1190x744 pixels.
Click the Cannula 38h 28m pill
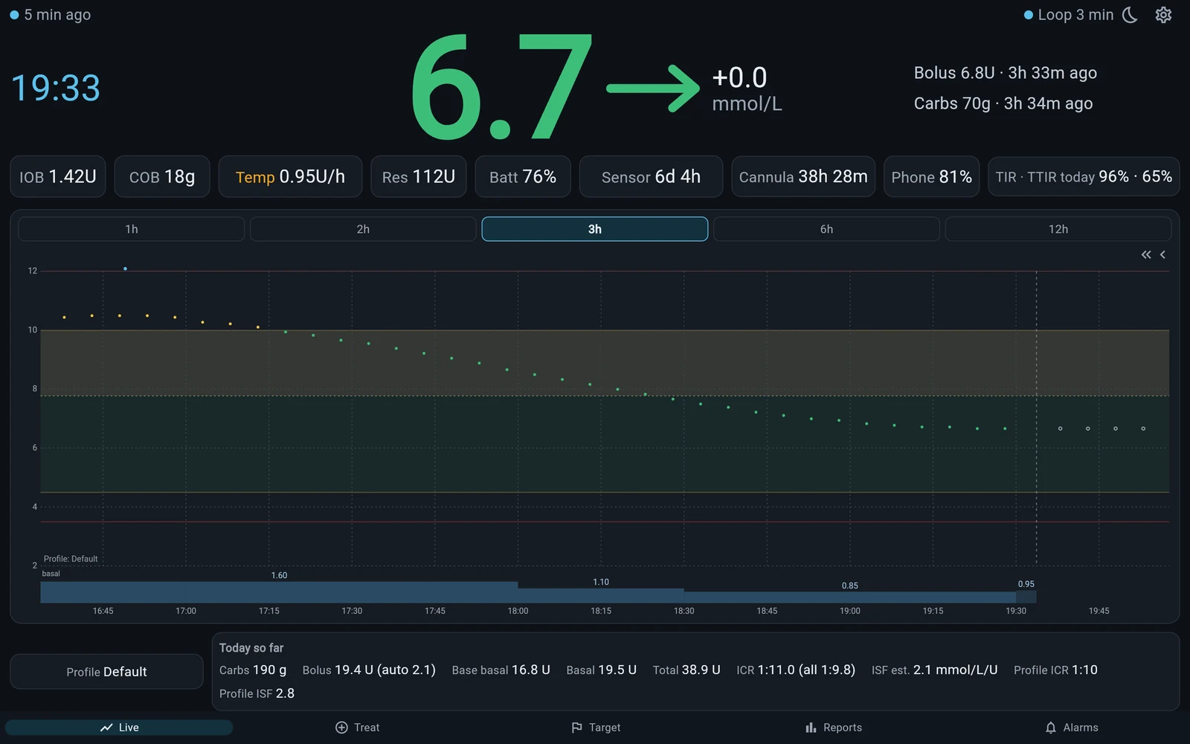pos(803,177)
